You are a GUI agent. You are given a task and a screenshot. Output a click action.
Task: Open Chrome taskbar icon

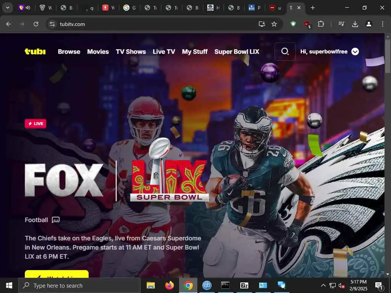(x=188, y=285)
